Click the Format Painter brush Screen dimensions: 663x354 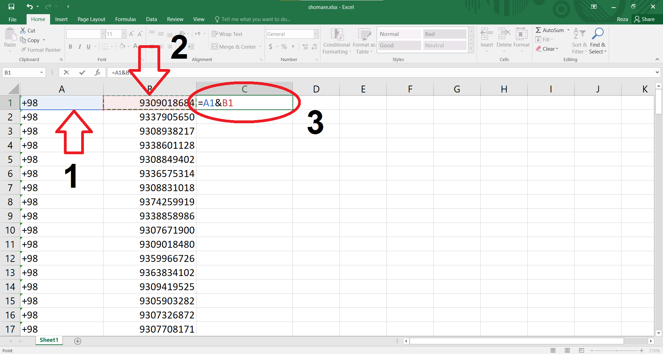click(40, 50)
